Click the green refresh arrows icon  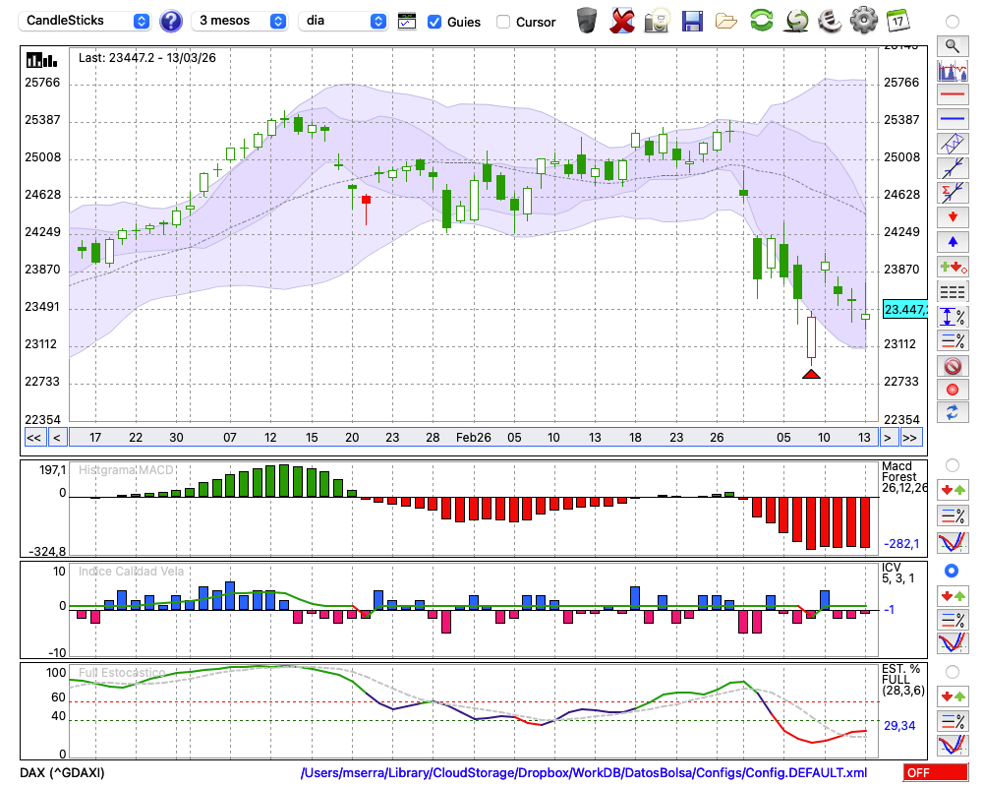coord(761,20)
